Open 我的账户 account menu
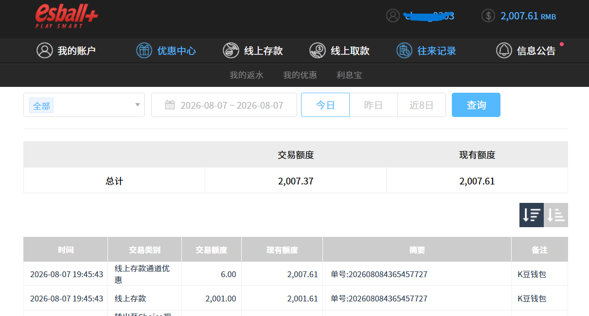The image size is (589, 316). point(66,50)
